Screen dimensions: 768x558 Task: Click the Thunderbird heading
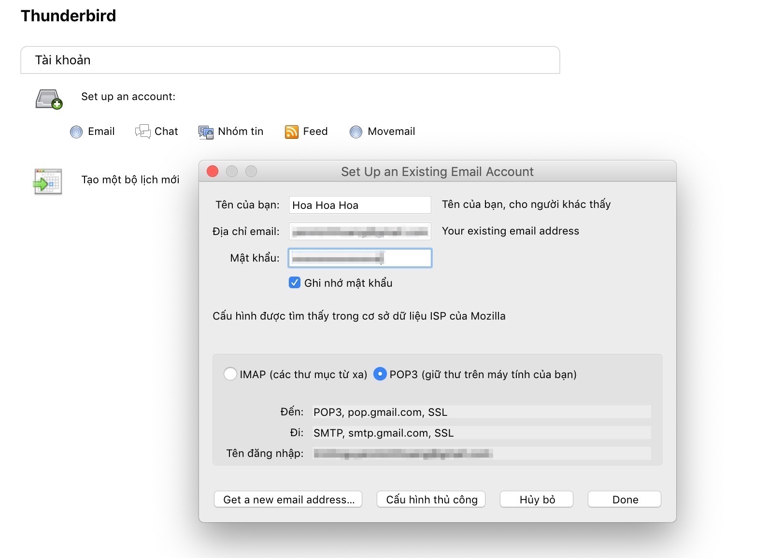69,16
